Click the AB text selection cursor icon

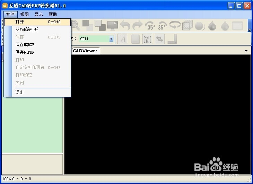147,39
